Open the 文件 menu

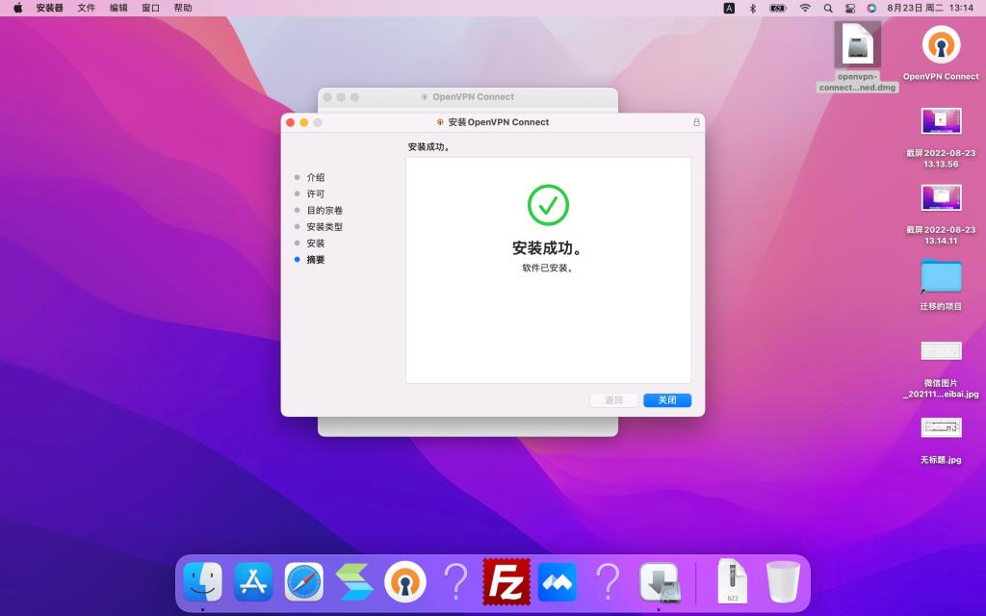click(86, 8)
